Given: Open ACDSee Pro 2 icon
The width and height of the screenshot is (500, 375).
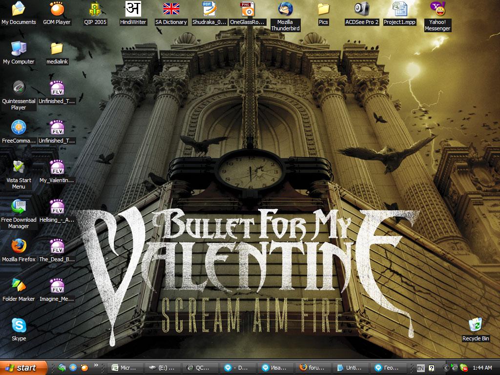Looking at the screenshot, I should point(362,9).
